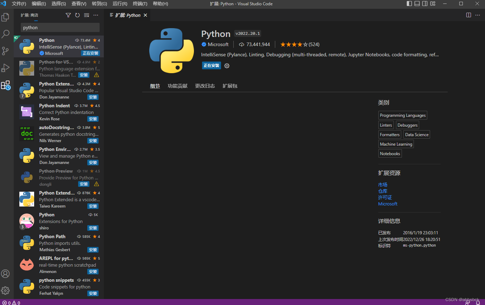
Task: Open the 查看(V) menu
Action: click(x=79, y=4)
